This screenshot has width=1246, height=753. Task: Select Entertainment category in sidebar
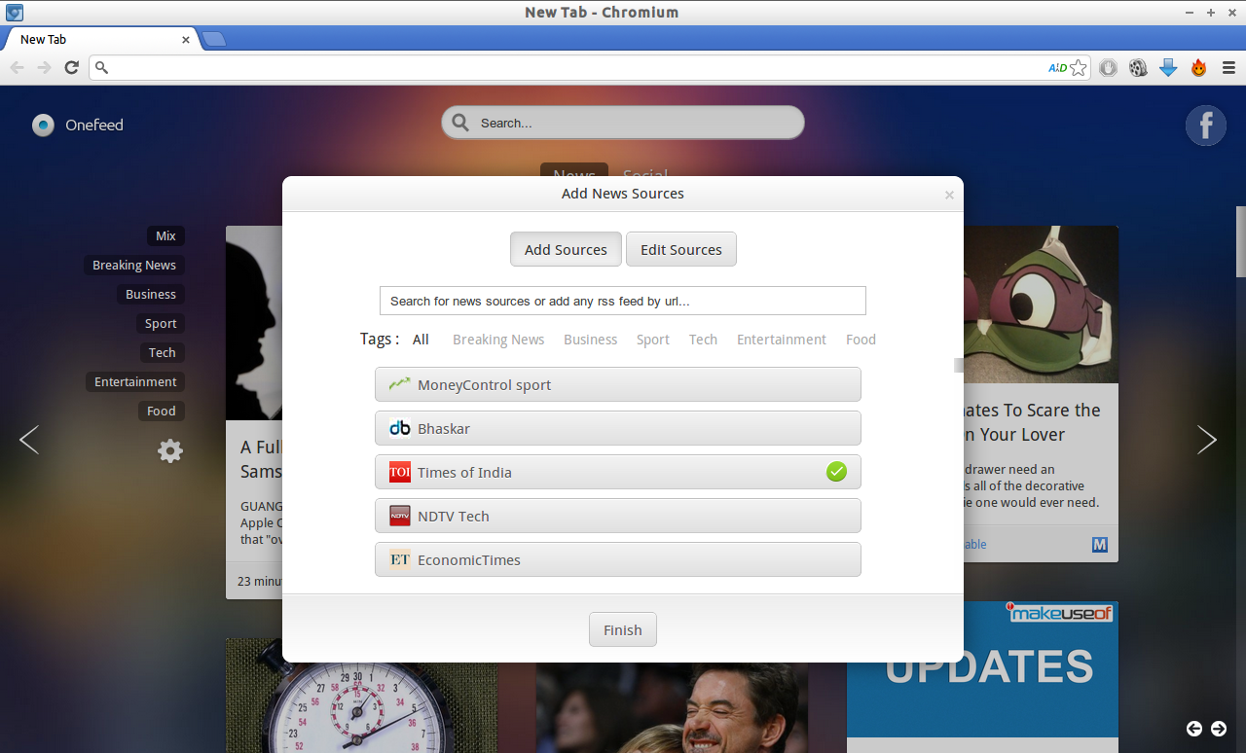135,381
